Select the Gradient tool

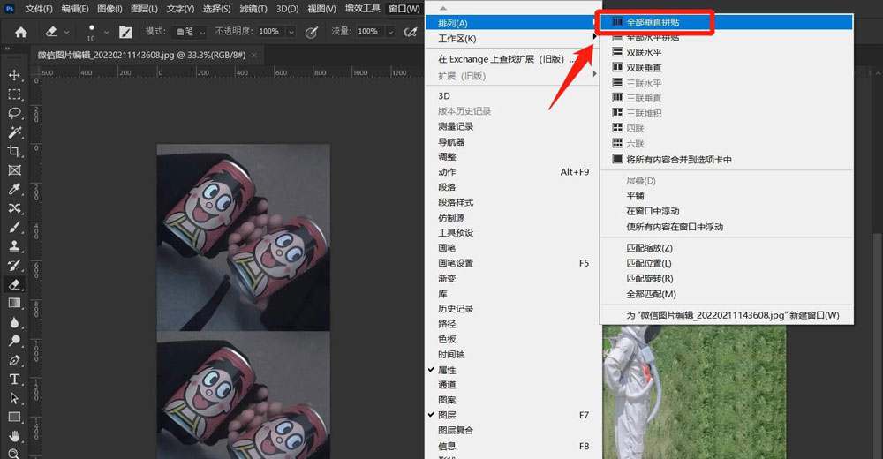15,304
